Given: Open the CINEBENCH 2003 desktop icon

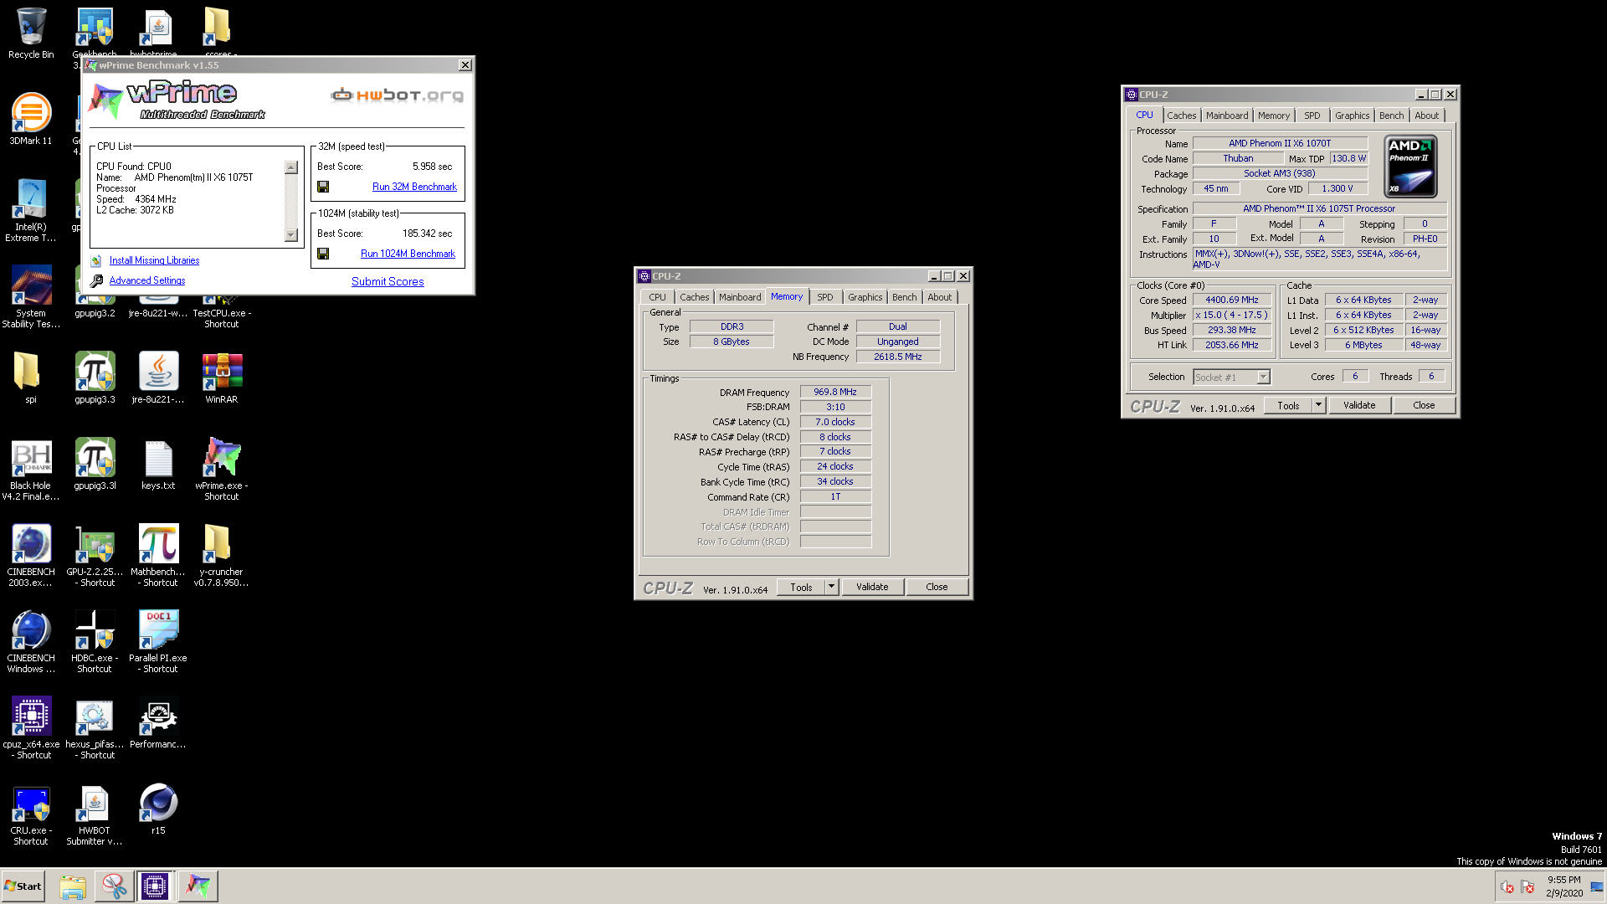Looking at the screenshot, I should (x=31, y=555).
